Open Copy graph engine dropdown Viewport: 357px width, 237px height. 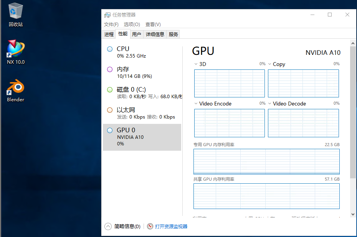[x=269, y=64]
